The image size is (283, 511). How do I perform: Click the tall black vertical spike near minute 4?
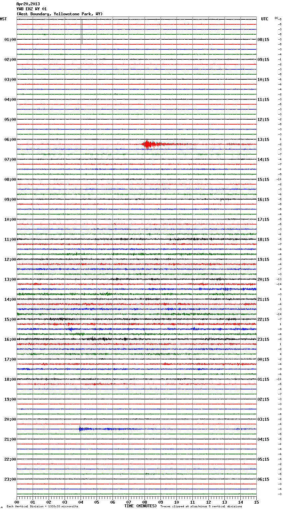(x=82, y=32)
